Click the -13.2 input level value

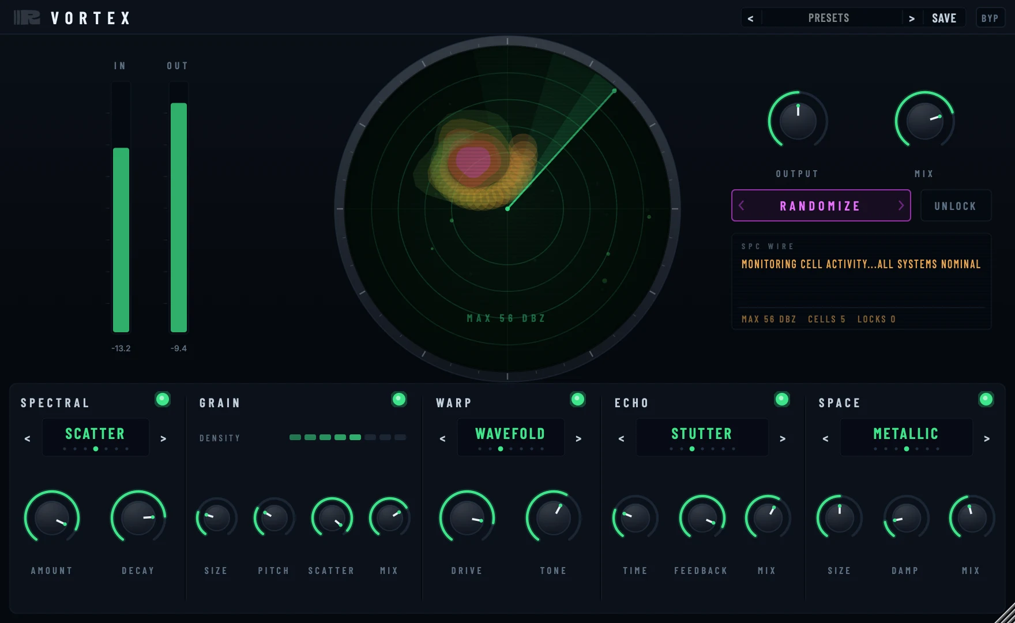click(x=121, y=348)
